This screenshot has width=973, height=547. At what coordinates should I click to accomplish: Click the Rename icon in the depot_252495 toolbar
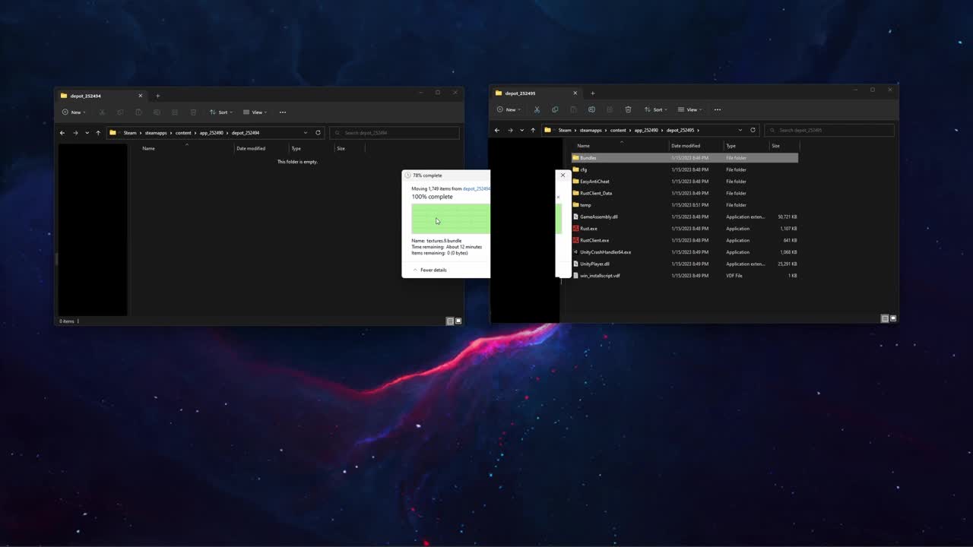pyautogui.click(x=591, y=109)
